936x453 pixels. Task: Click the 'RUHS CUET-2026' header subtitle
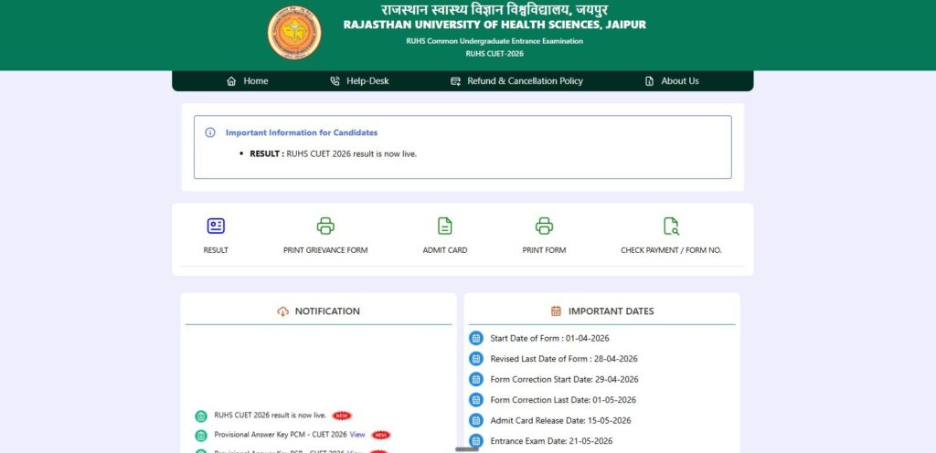[x=495, y=54]
